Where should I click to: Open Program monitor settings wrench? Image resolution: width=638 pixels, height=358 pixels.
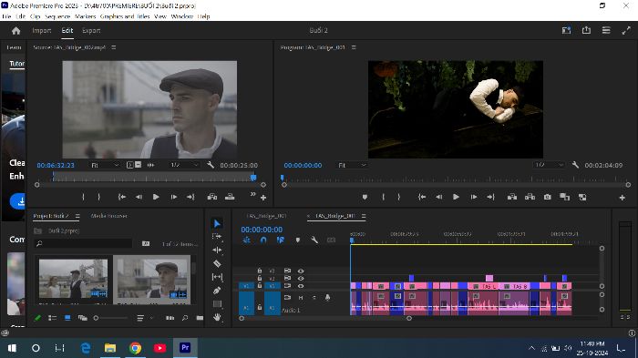click(575, 165)
